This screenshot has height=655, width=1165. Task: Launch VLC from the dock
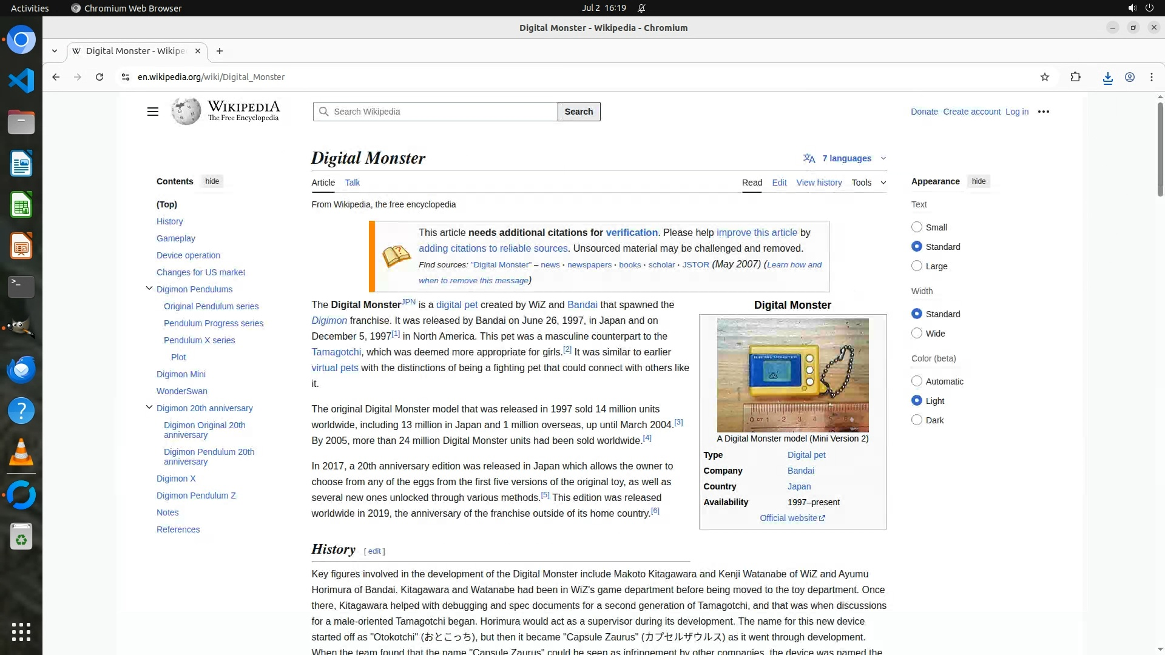[21, 452]
